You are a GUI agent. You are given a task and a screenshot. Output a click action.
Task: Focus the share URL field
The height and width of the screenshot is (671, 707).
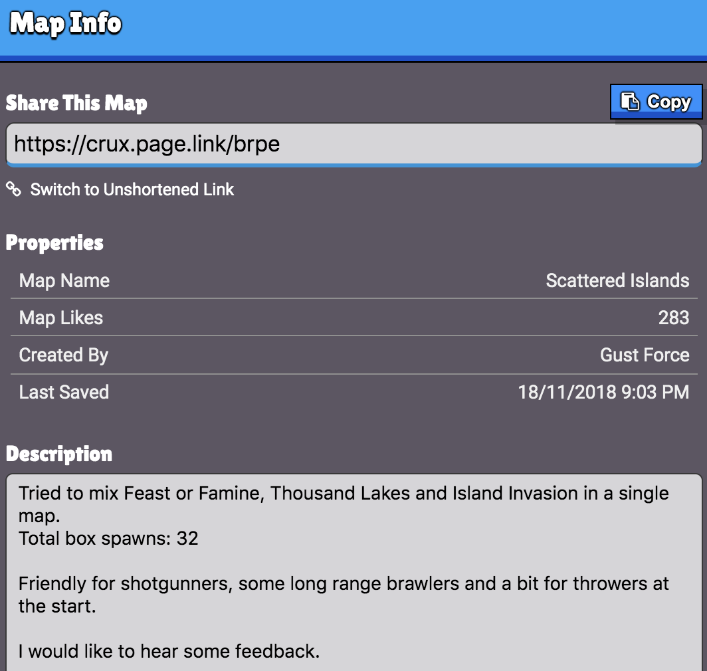click(x=353, y=144)
